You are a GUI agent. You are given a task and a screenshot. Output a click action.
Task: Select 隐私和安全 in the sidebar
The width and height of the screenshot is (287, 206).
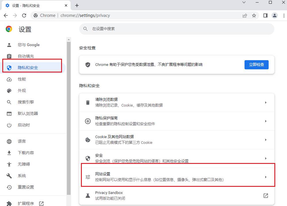[x=33, y=68]
